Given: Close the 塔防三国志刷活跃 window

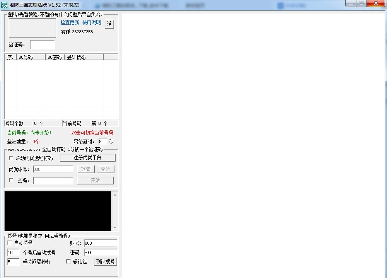Looking at the screenshot, I should 376,3.
